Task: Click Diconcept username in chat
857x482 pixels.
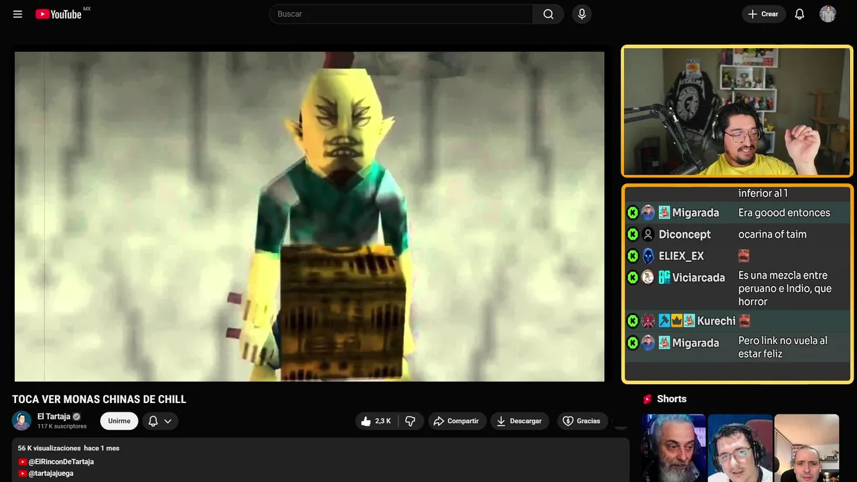Action: (684, 234)
